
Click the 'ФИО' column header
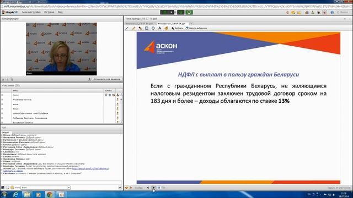(x=58, y=90)
